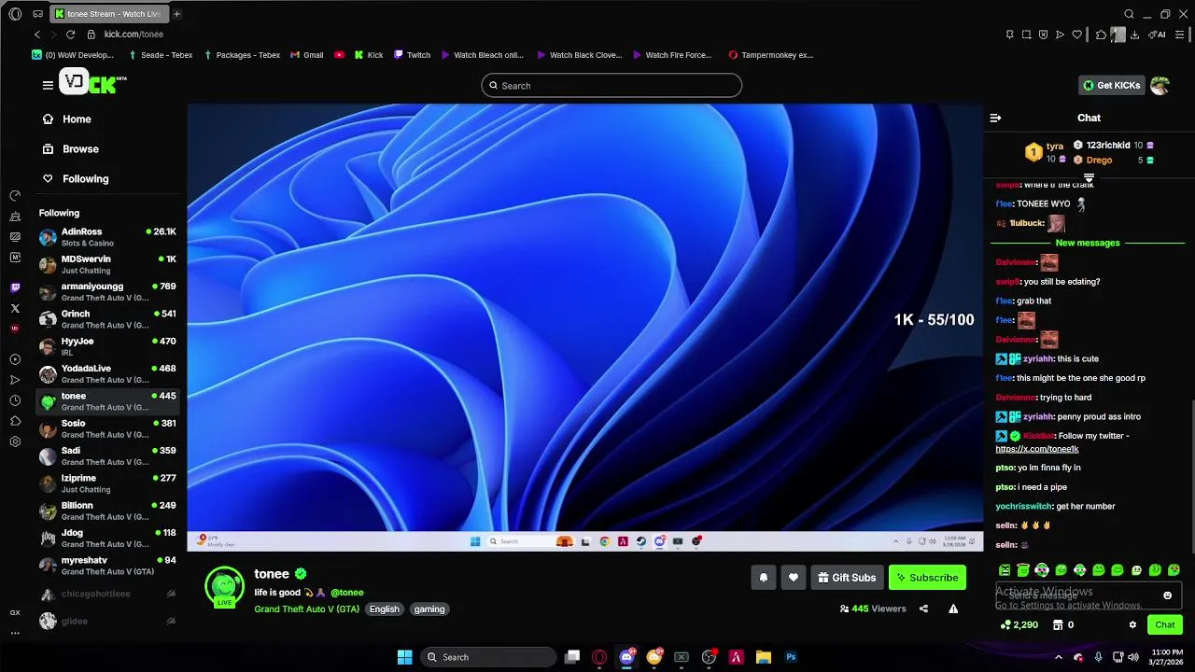
Task: Click Gift Subs button
Action: click(847, 578)
